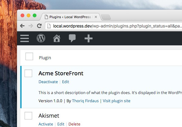This screenshot has height=127, width=182.
Task: Visit site via the home icon
Action: pyautogui.click(x=57, y=38)
